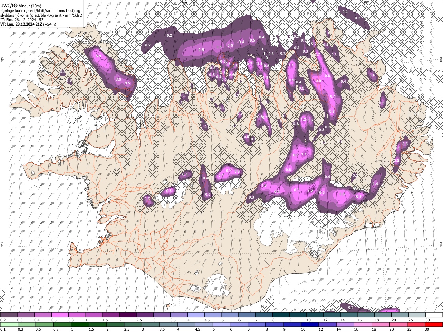Click the 'IT: Fim. 26. 12. 2024 15Z' line
This screenshot has height=332, width=443.
click(x=22, y=20)
